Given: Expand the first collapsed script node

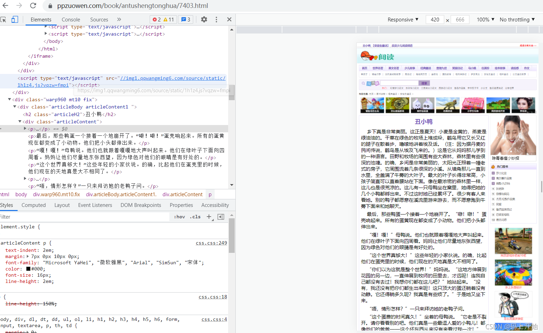Looking at the screenshot, I should pyautogui.click(x=46, y=27).
